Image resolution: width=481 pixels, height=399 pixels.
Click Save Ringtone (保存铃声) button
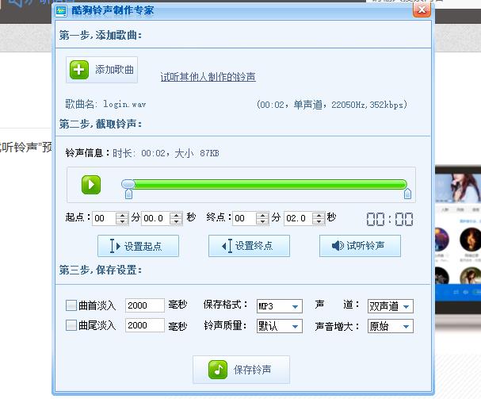click(241, 370)
